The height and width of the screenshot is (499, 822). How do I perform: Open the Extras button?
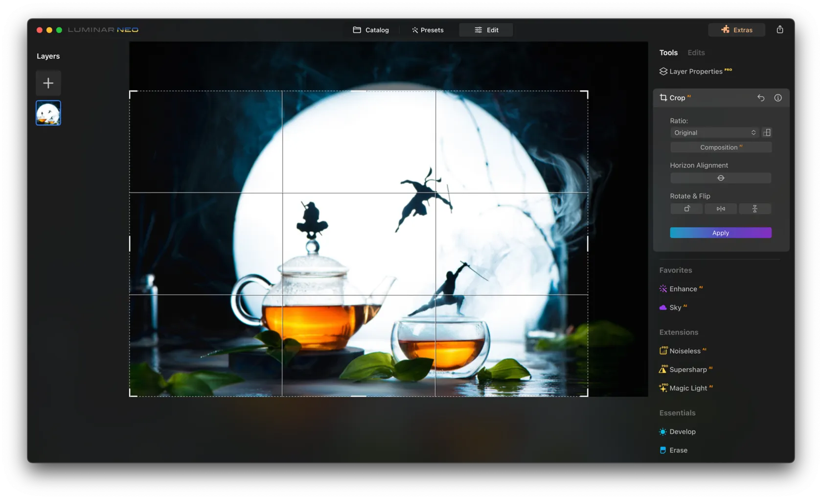tap(736, 30)
